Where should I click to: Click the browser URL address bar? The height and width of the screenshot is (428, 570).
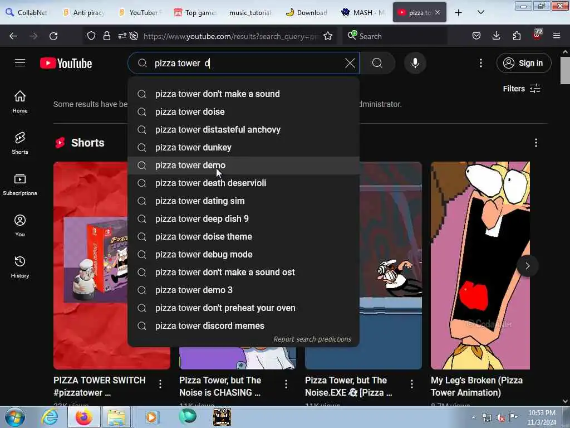pyautogui.click(x=230, y=36)
